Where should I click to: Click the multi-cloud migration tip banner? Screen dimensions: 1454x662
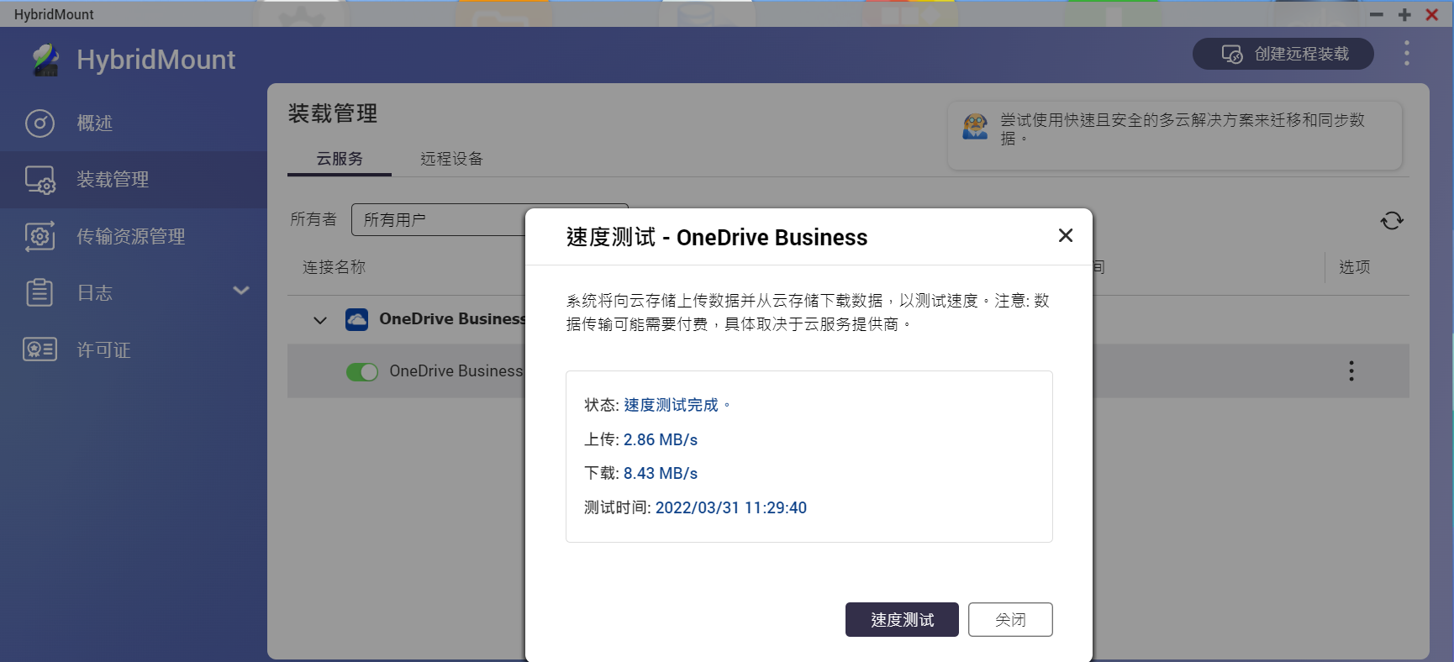pyautogui.click(x=1175, y=136)
